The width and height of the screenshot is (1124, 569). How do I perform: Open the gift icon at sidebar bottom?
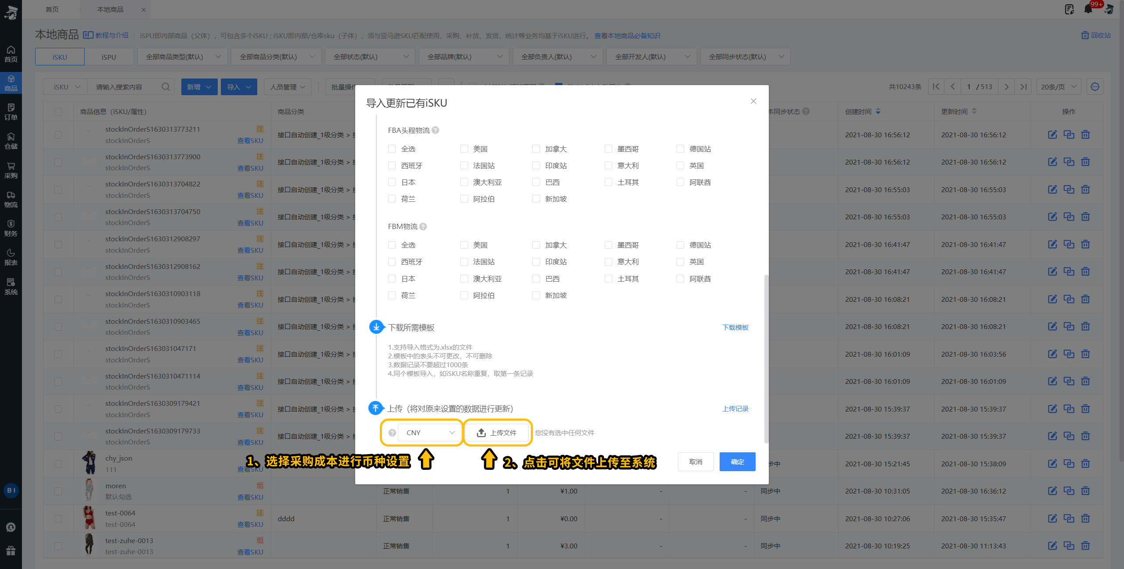11,550
